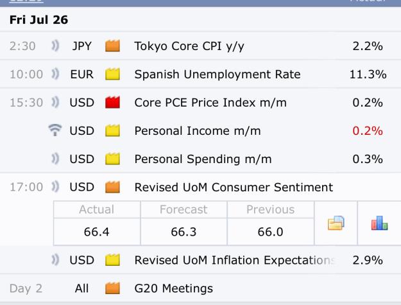Click the 66.4 Actual value cell

point(97,232)
